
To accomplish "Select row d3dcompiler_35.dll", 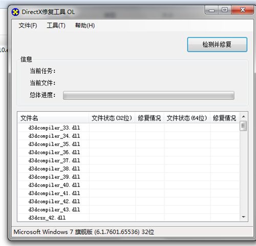I will (129, 144).
